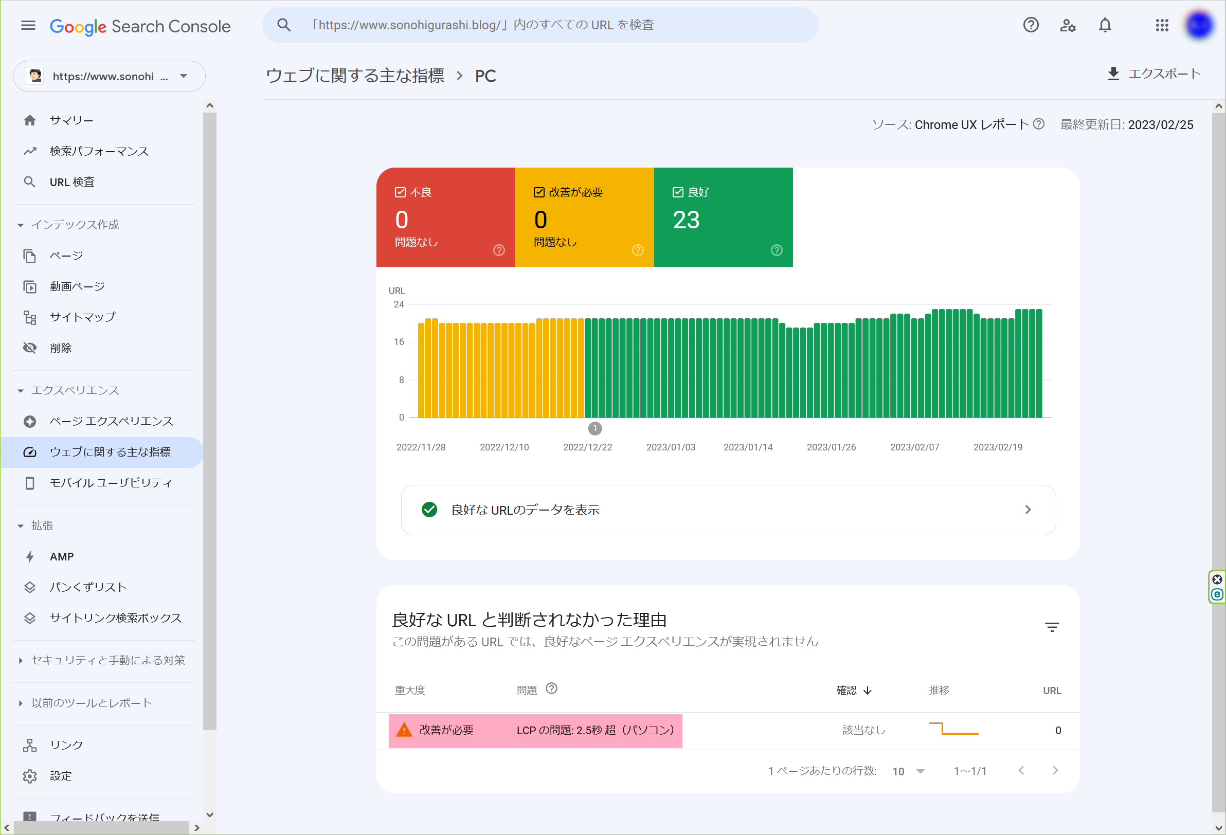Click the sitemap icon for サイトマップ
The image size is (1226, 835).
click(29, 317)
